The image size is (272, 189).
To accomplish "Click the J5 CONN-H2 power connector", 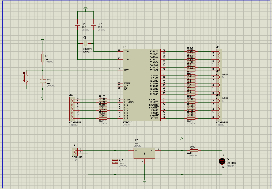I will 75,152.
